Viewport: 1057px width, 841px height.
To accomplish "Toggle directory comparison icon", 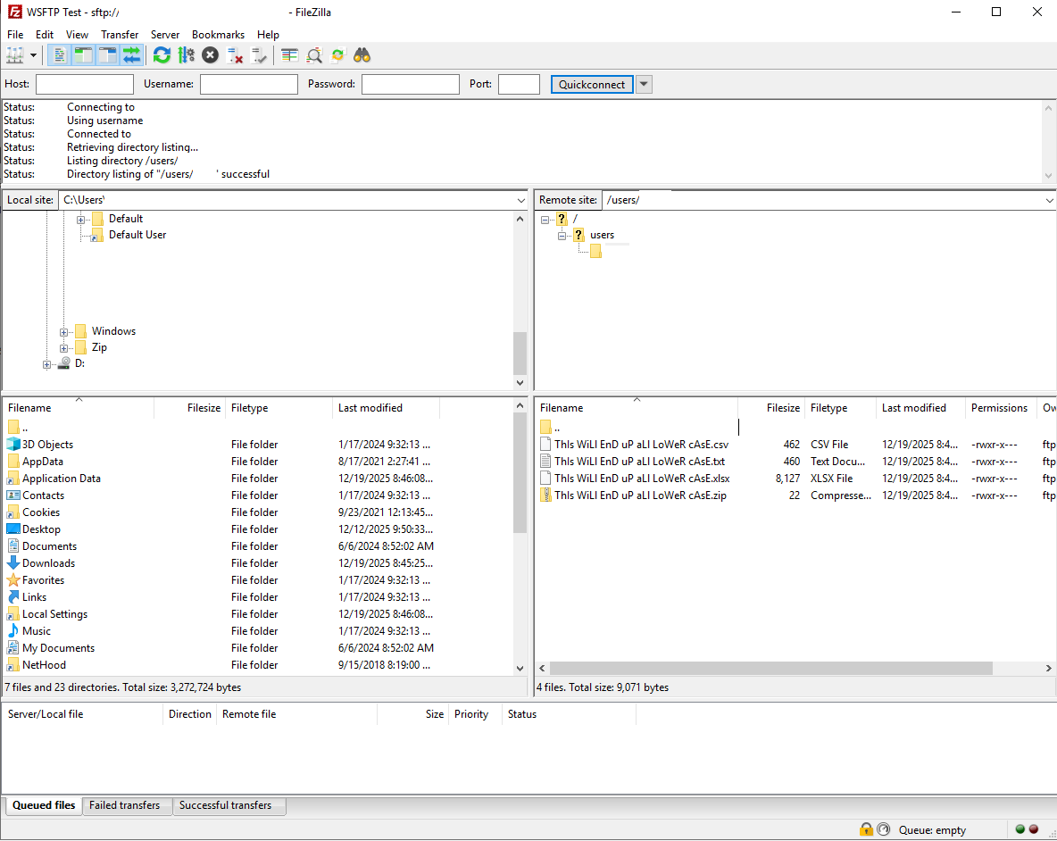I will (314, 55).
